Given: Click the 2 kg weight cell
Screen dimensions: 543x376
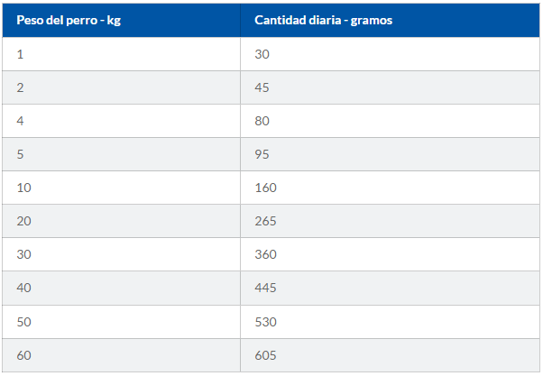Looking at the screenshot, I should (121, 87).
